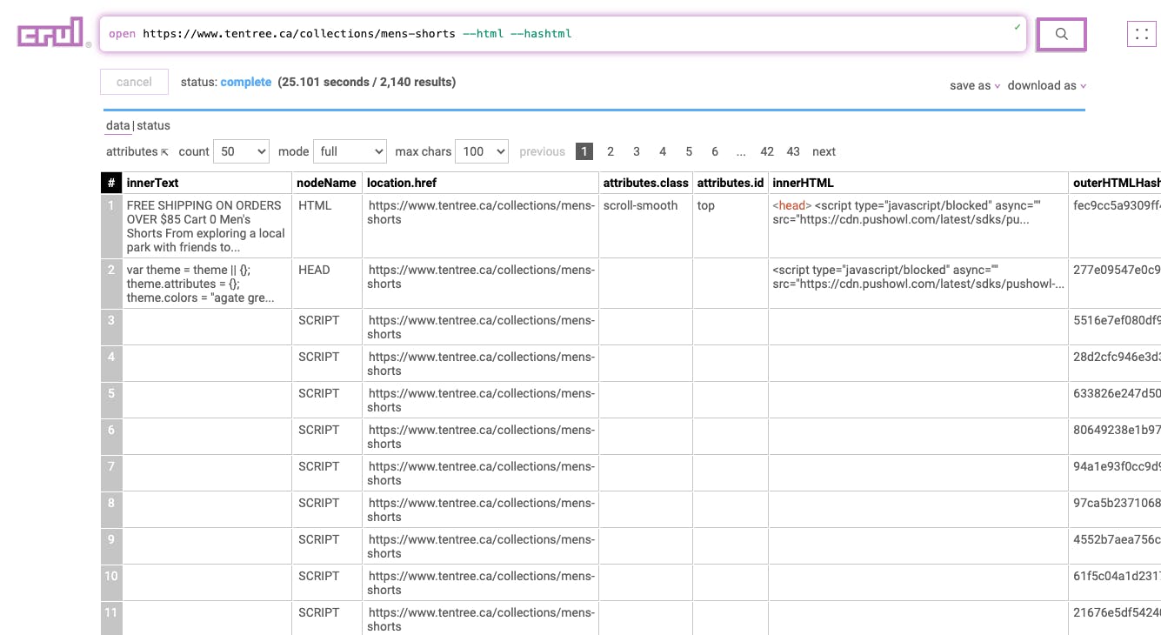Click the previous page link
Image resolution: width=1161 pixels, height=635 pixels.
tap(542, 151)
